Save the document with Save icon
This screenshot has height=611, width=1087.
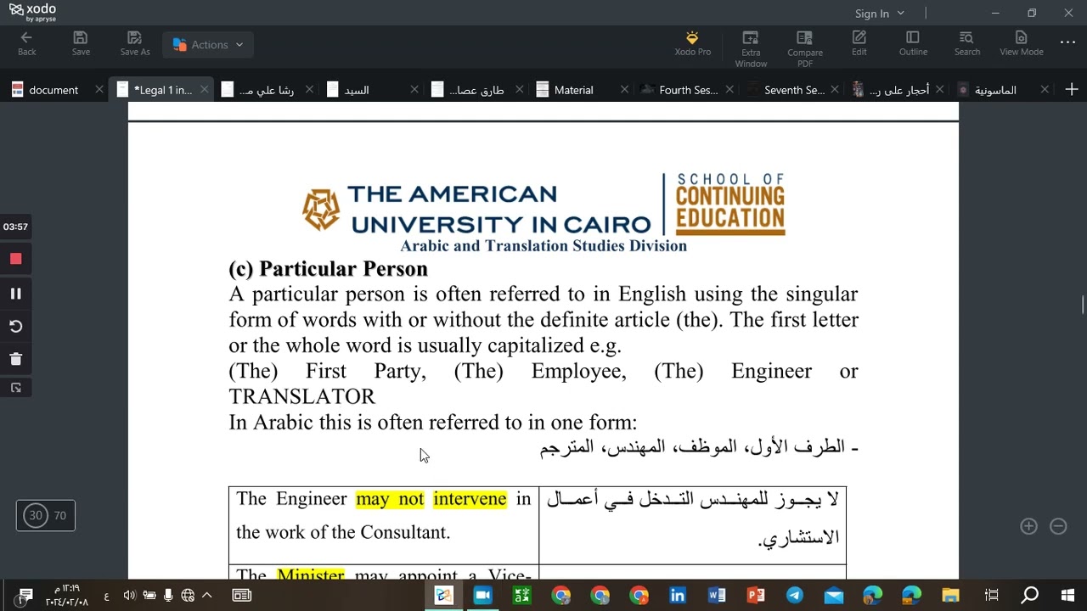[81, 44]
